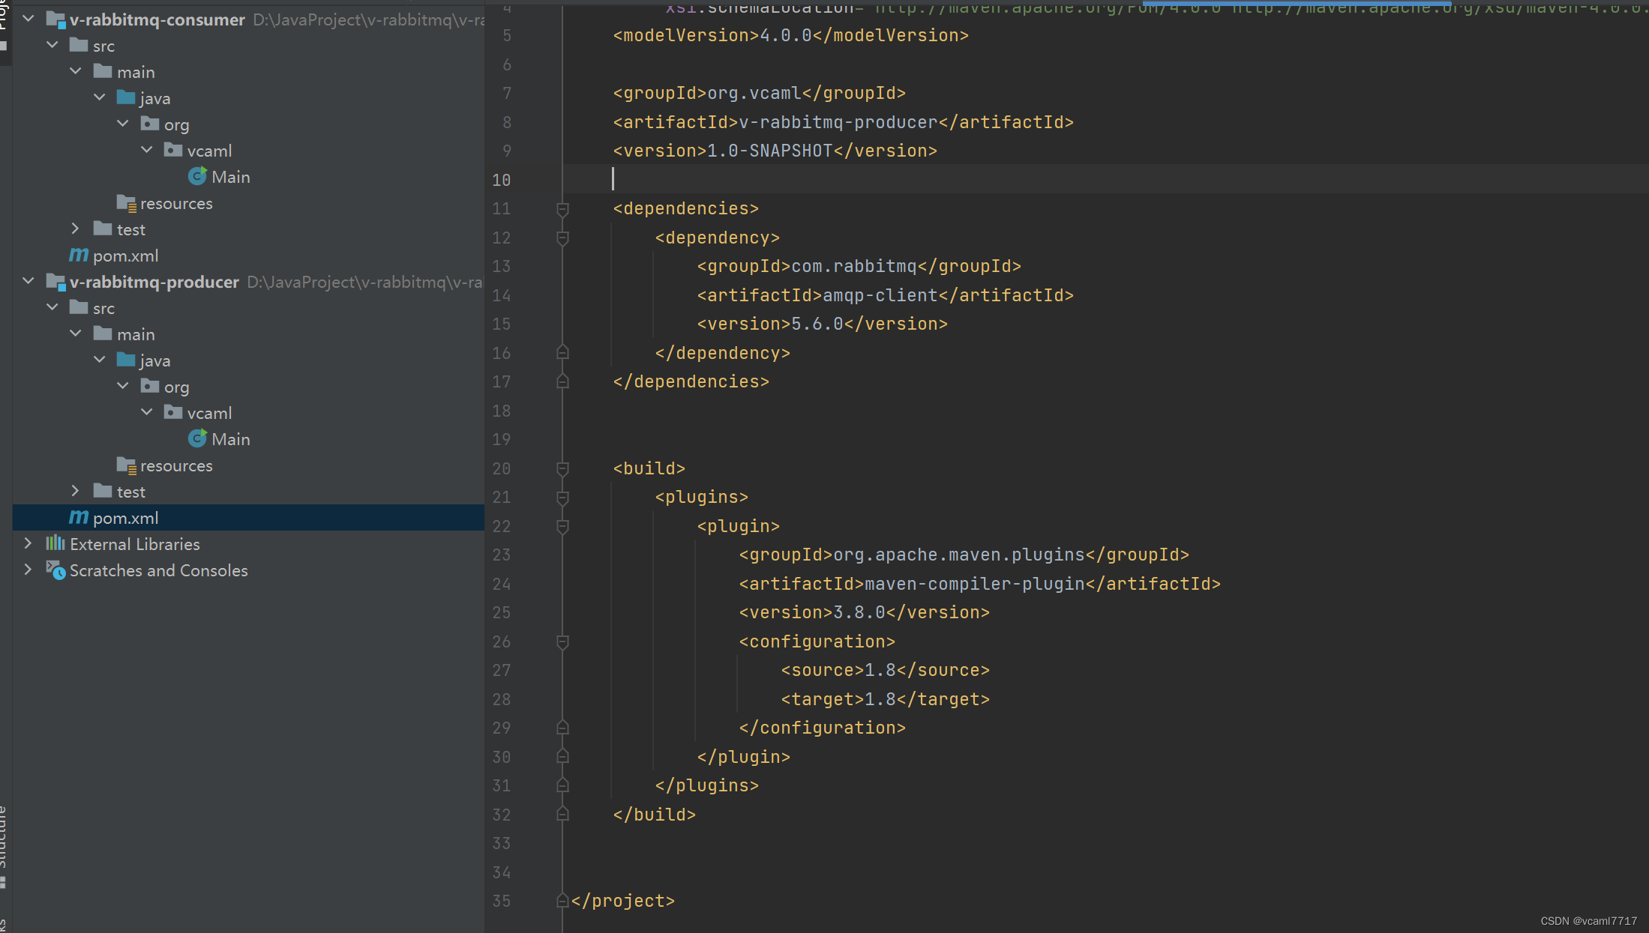1649x933 pixels.
Task: Open consumer module's pom.xml file
Action: click(126, 256)
